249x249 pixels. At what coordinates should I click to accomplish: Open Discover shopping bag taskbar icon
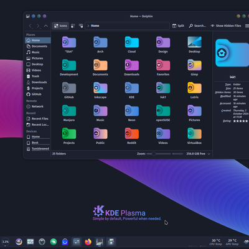tap(65, 242)
